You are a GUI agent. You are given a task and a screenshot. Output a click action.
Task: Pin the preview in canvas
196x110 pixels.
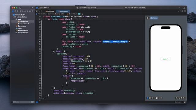[148, 18]
